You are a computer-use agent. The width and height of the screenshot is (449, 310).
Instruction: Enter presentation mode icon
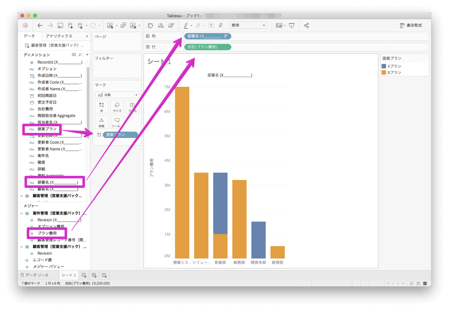pos(292,25)
